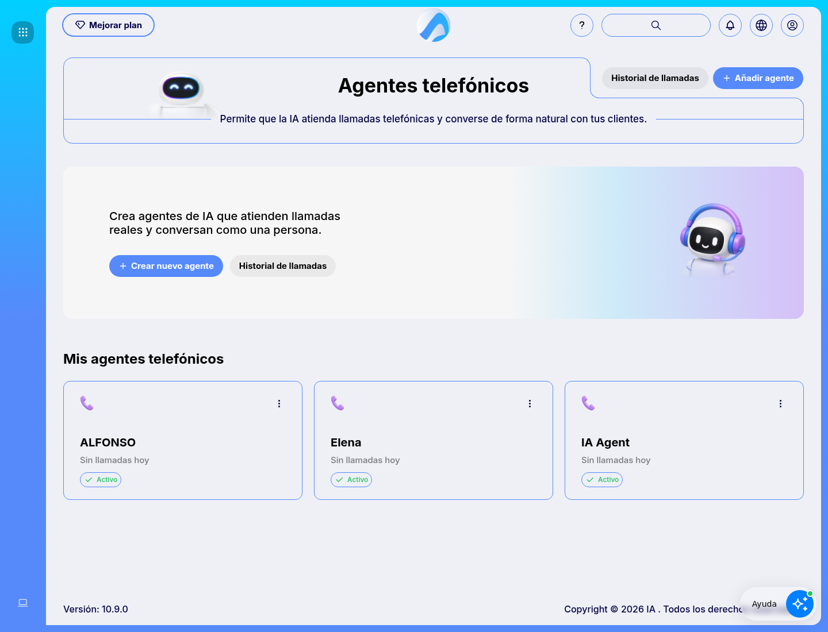Open the help question mark icon
The image size is (828, 632).
[x=582, y=25]
